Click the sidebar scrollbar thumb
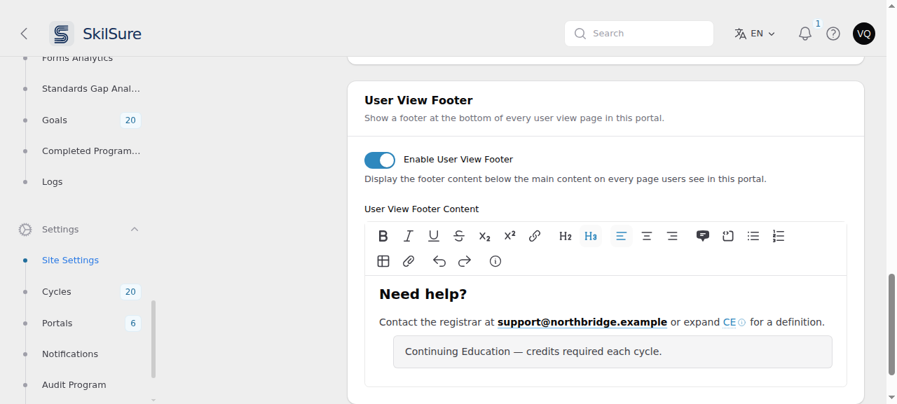 pos(153,340)
